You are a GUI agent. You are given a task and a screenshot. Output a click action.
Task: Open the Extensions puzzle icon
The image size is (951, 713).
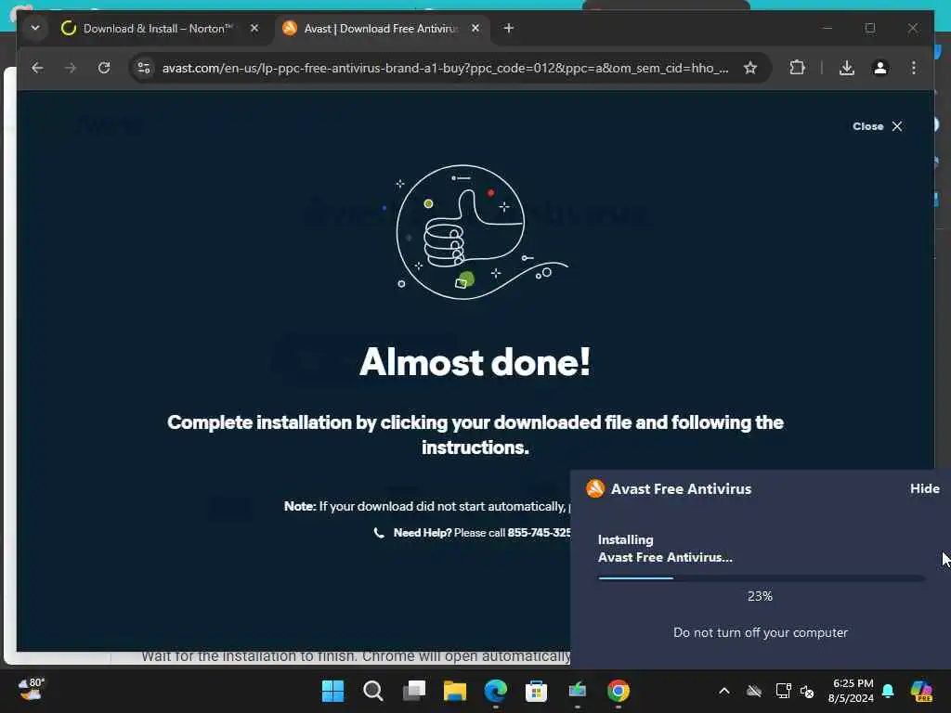[797, 68]
